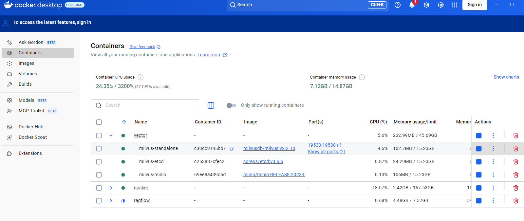Open the 19530:19530 port link

click(x=322, y=145)
